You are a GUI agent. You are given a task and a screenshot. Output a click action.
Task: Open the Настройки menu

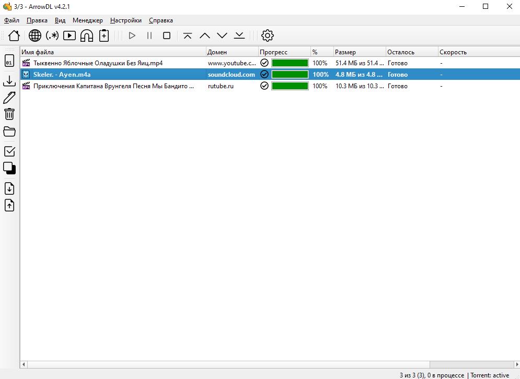coord(125,20)
